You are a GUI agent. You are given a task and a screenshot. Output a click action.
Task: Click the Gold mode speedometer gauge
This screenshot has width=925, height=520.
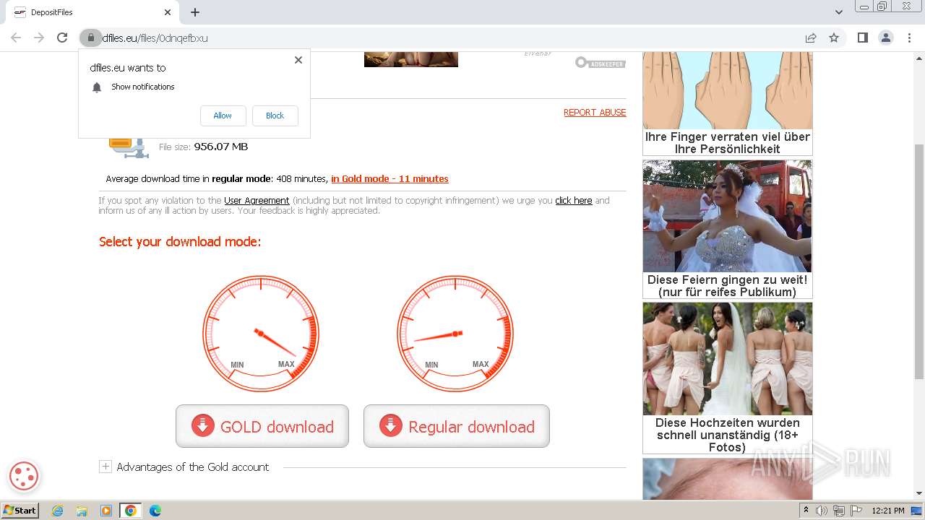261,334
